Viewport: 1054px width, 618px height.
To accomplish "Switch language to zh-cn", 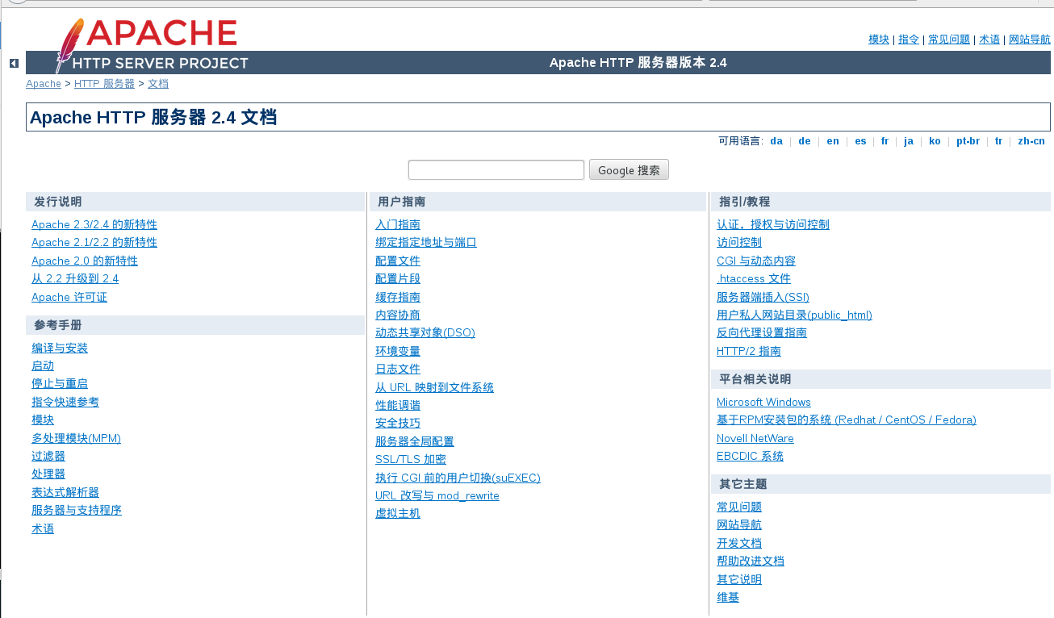I will pyautogui.click(x=1031, y=141).
